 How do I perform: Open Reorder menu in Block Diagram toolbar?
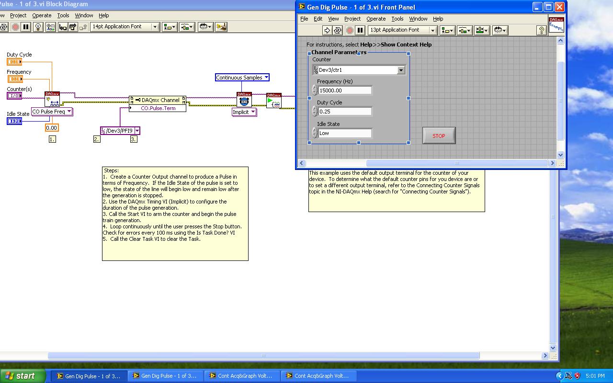(x=206, y=27)
